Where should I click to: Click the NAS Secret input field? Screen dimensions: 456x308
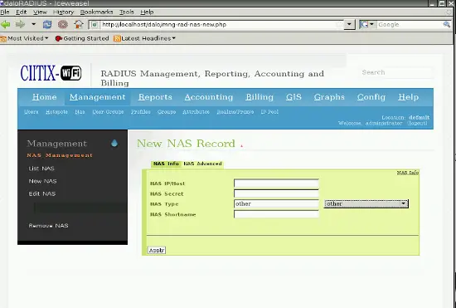click(x=276, y=194)
